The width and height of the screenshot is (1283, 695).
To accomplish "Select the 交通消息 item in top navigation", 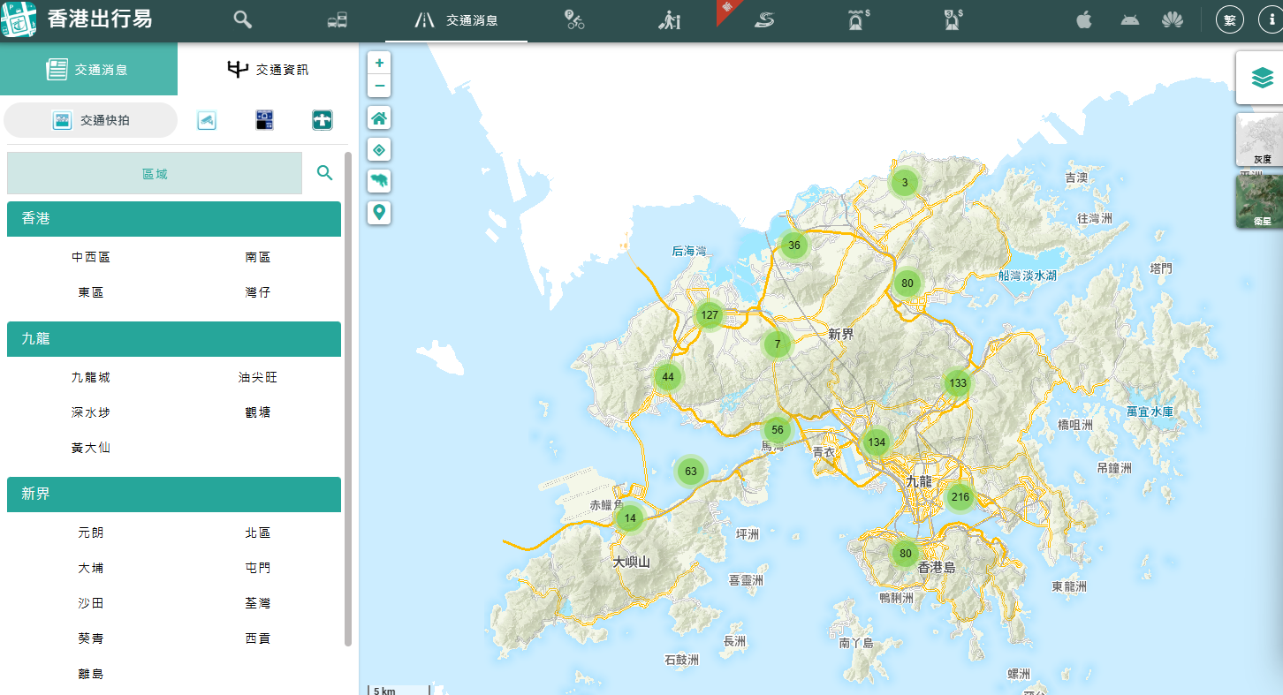I will pos(457,20).
